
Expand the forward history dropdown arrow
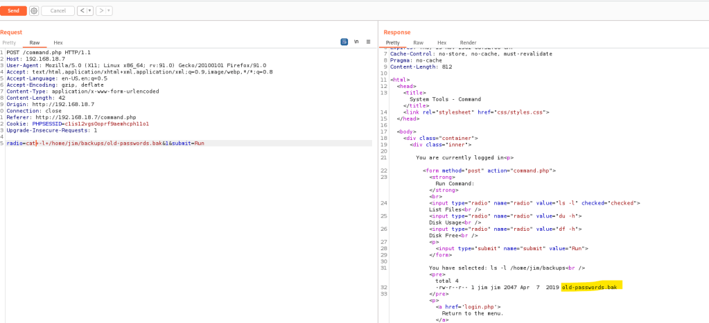(x=109, y=11)
